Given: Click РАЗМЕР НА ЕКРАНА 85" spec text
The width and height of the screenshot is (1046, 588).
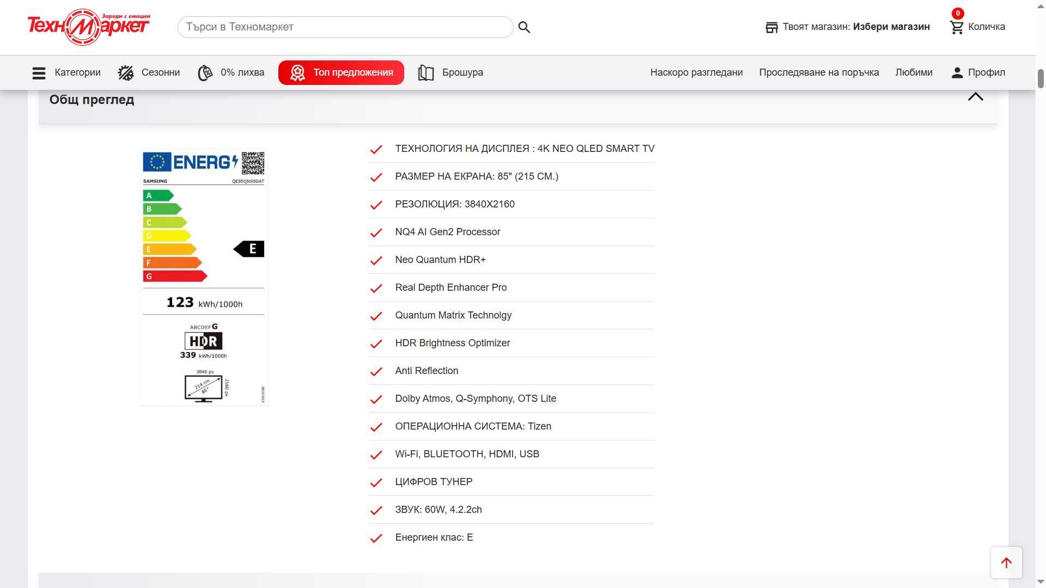Looking at the screenshot, I should coord(477,176).
